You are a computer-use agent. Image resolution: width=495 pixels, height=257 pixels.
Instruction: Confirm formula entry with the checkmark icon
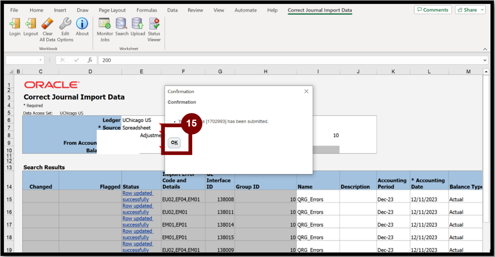[77, 60]
